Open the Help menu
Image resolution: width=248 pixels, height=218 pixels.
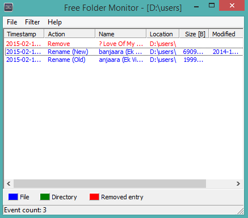(54, 22)
